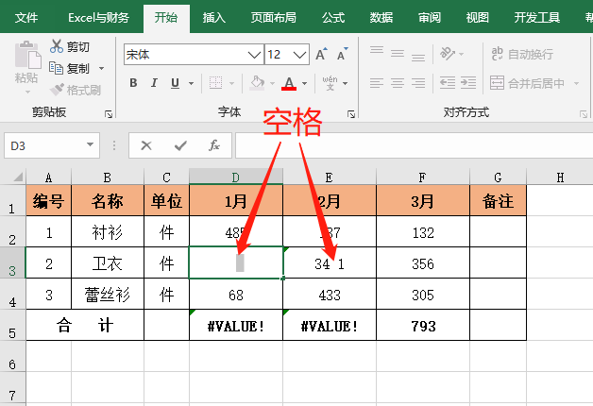Select row 5 header
The width and height of the screenshot is (593, 406).
12,325
